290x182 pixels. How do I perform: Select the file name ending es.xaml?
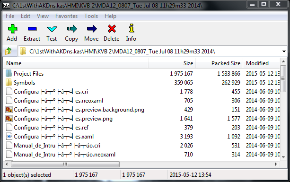click(53, 137)
